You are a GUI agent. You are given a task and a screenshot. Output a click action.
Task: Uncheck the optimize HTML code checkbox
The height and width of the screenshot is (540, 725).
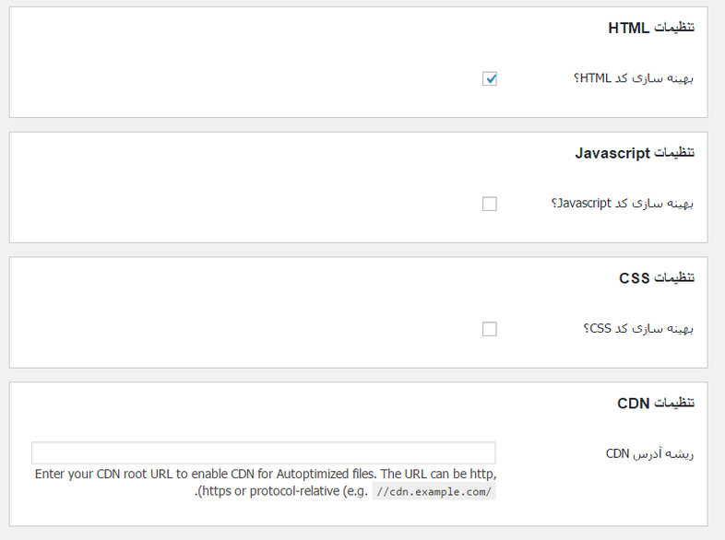click(x=489, y=79)
